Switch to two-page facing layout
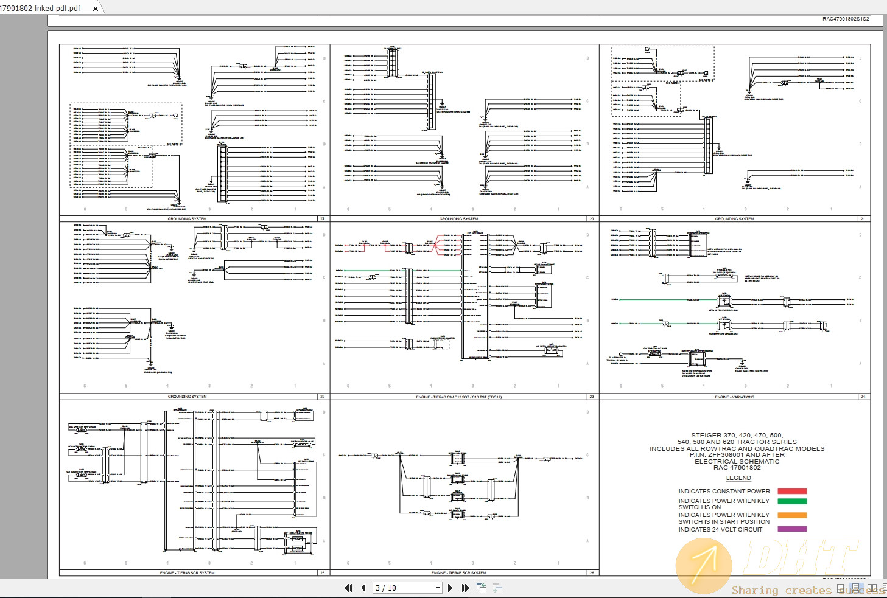The width and height of the screenshot is (887, 598). (x=872, y=588)
